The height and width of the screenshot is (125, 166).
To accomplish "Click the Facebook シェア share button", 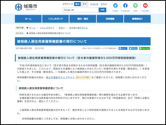I will pos(123,48).
